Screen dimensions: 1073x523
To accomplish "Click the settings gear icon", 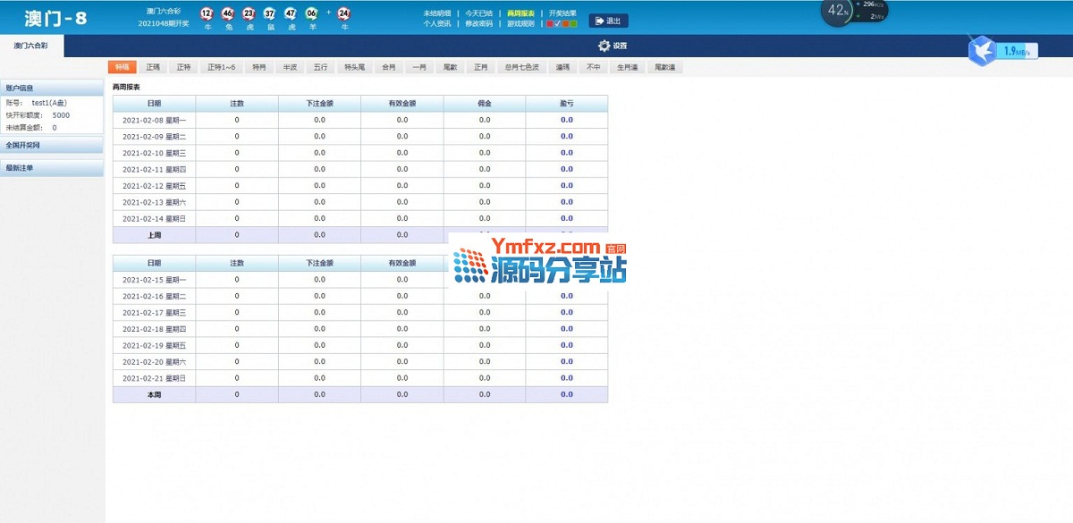I will click(604, 46).
